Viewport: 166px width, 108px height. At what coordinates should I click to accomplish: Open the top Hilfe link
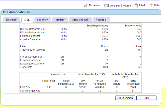click(x=156, y=6)
